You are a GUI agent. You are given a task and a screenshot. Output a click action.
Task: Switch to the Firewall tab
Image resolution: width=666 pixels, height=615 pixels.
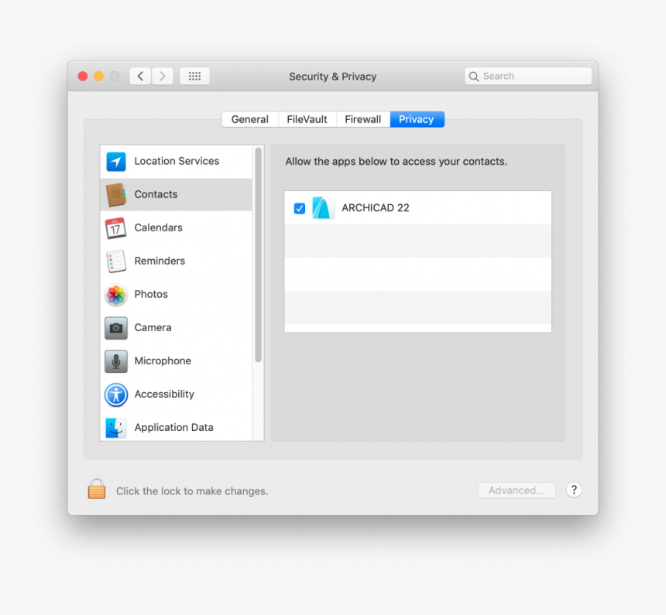(x=362, y=119)
